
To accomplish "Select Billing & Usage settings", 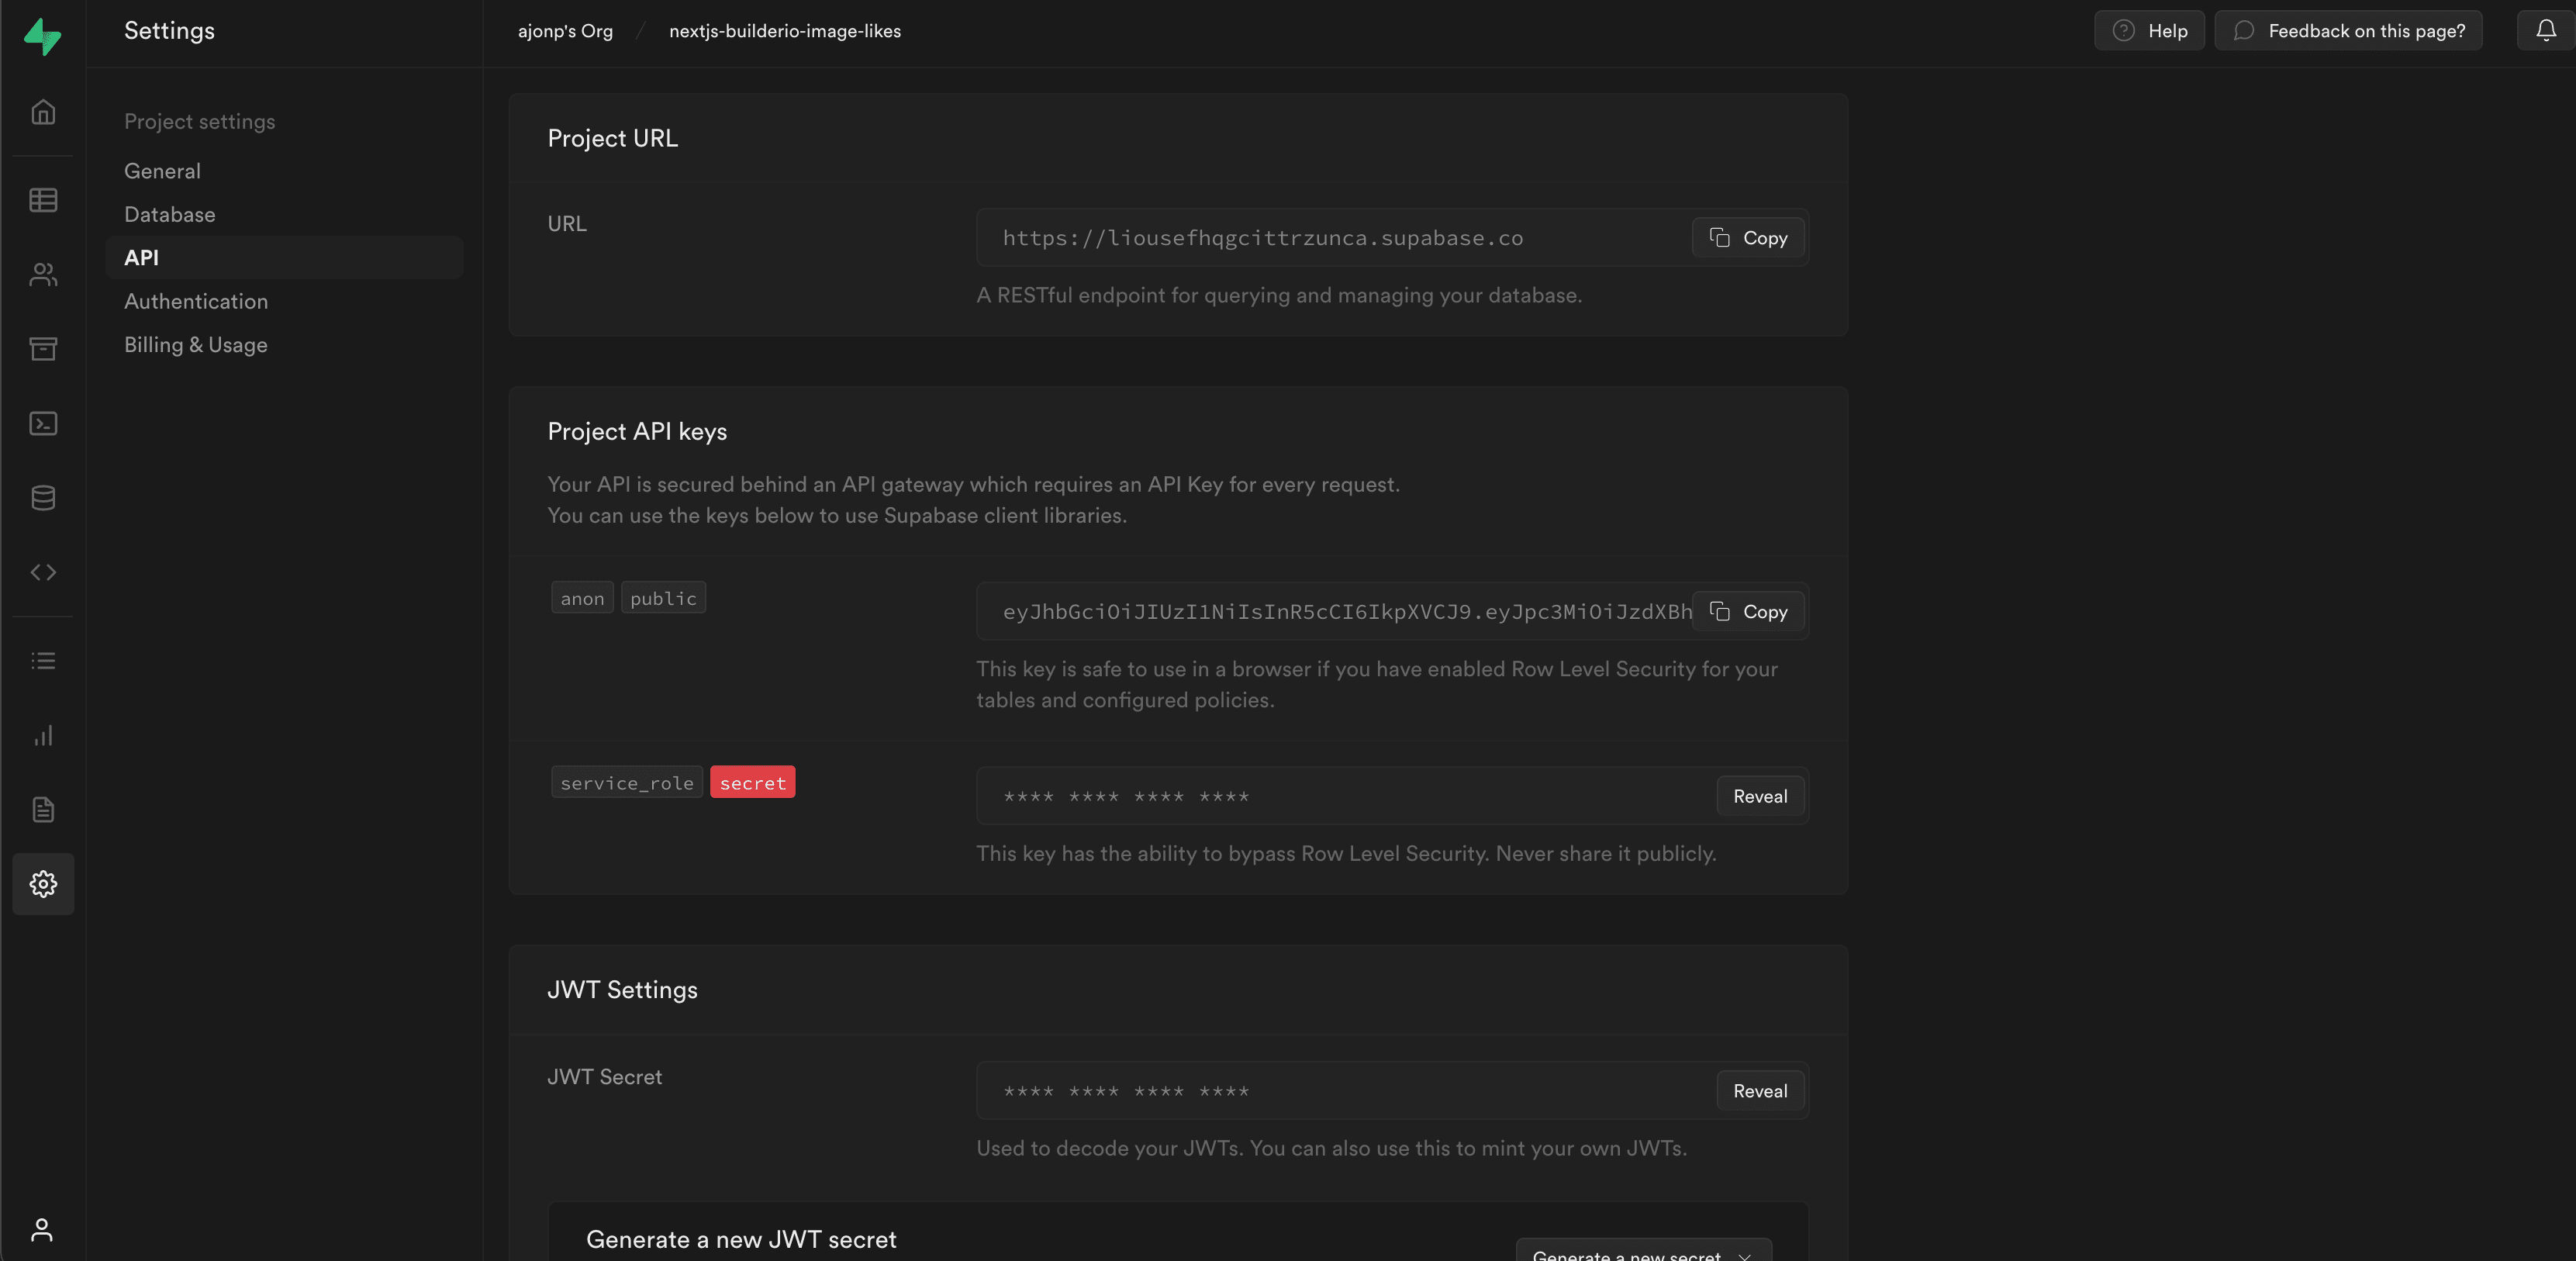I will [195, 345].
